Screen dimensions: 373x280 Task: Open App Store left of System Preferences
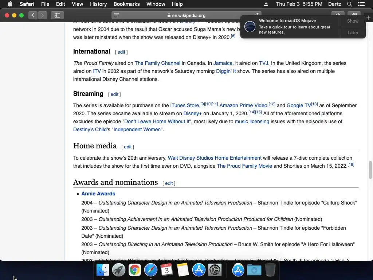199,270
